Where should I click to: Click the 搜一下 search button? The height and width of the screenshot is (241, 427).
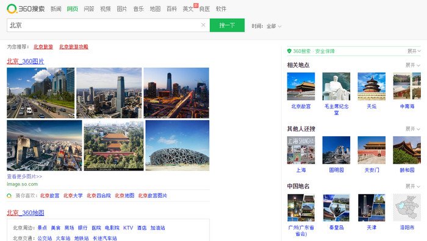tap(227, 26)
